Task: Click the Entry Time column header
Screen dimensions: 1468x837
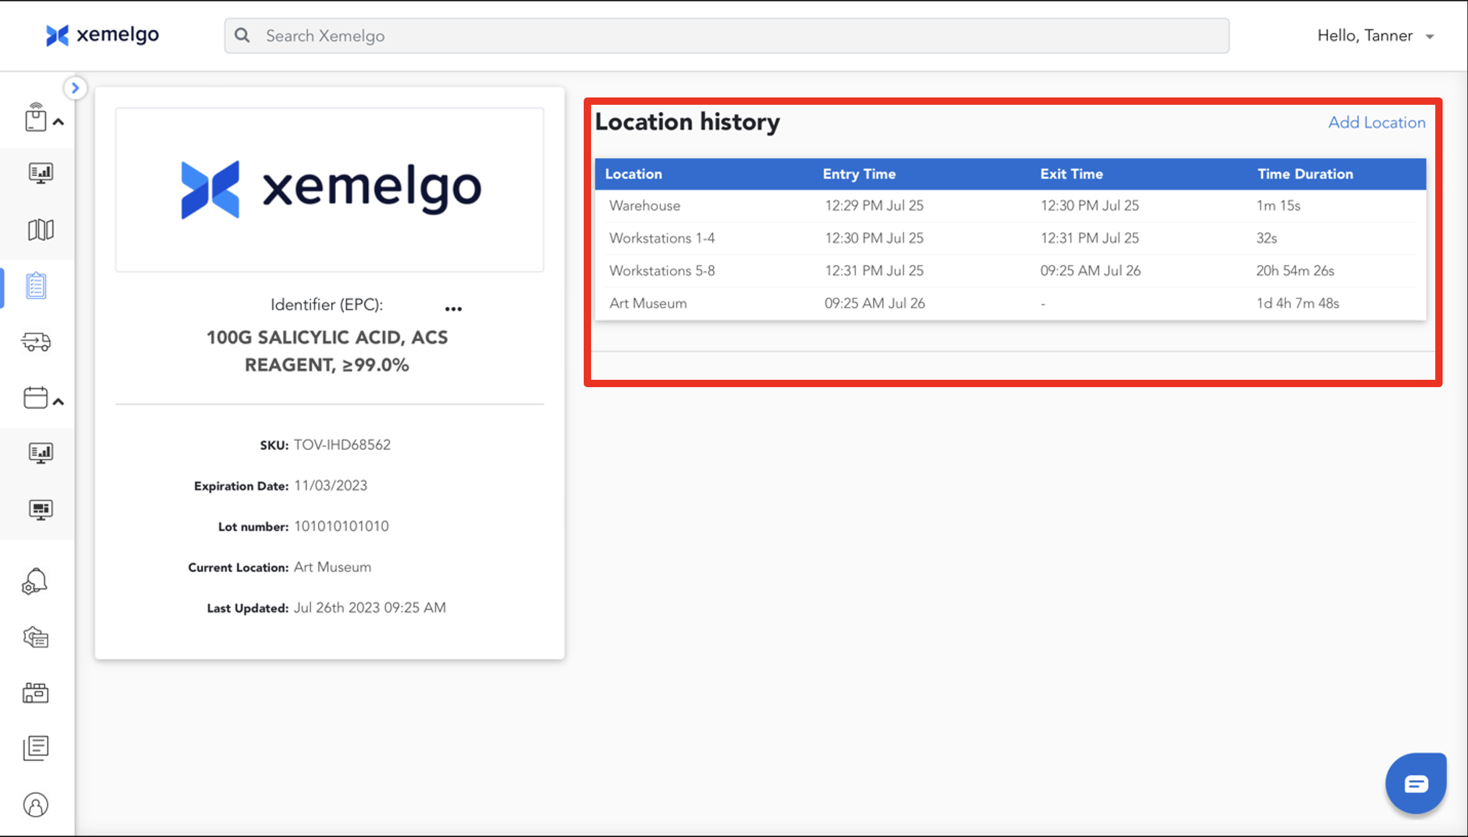Action: coord(859,174)
